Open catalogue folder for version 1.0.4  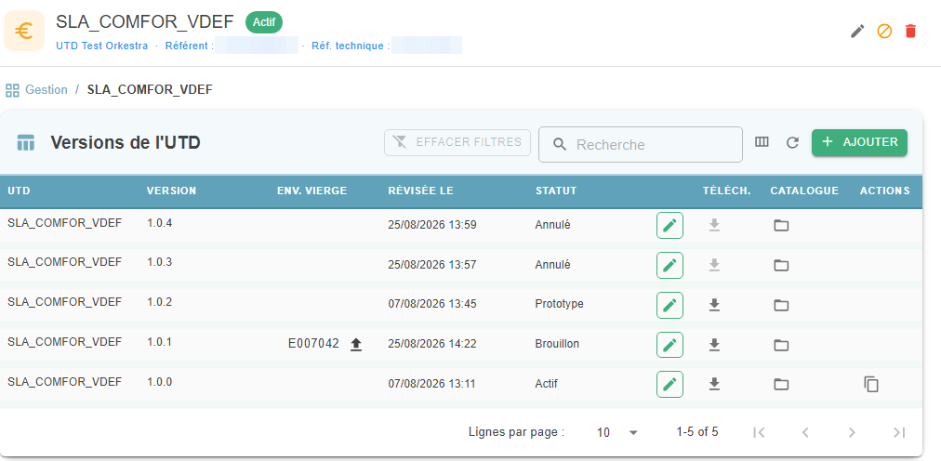781,226
